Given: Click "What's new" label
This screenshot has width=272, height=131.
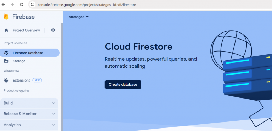Looking at the screenshot, I should pyautogui.click(x=11, y=71).
